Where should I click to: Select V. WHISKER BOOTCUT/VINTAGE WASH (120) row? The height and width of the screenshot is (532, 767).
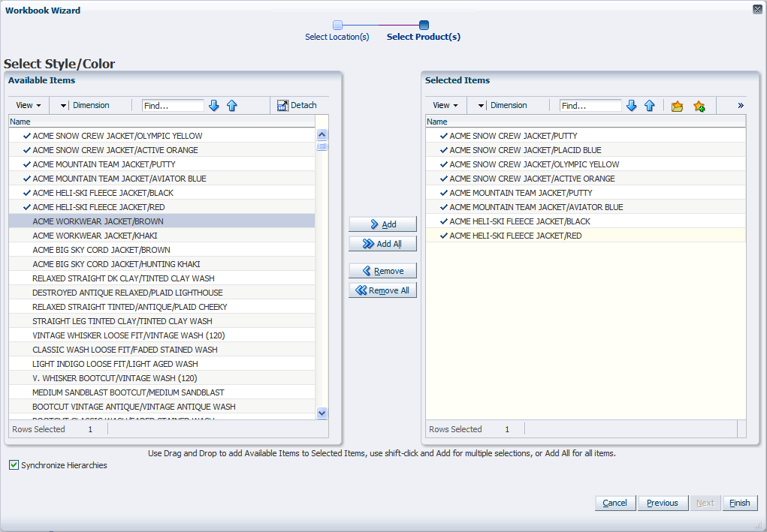(162, 378)
